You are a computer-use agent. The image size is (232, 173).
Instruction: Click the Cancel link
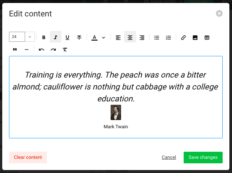tap(169, 157)
